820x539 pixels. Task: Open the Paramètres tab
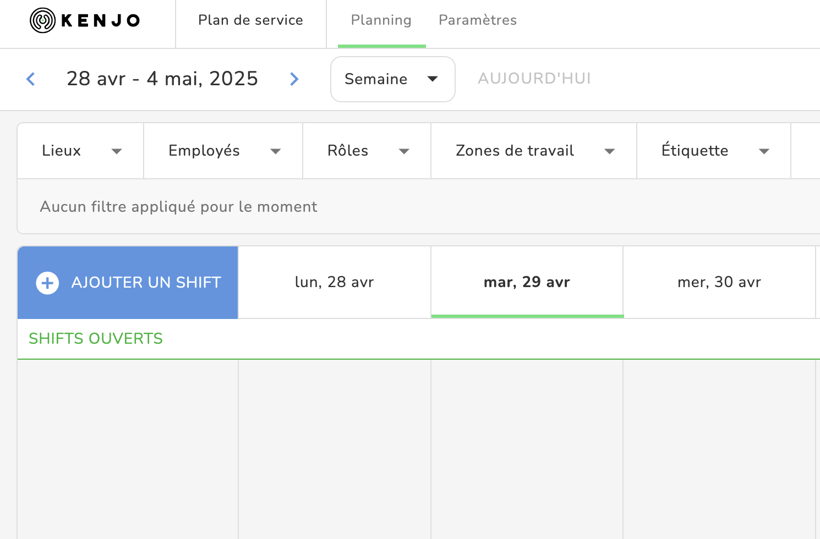(478, 20)
